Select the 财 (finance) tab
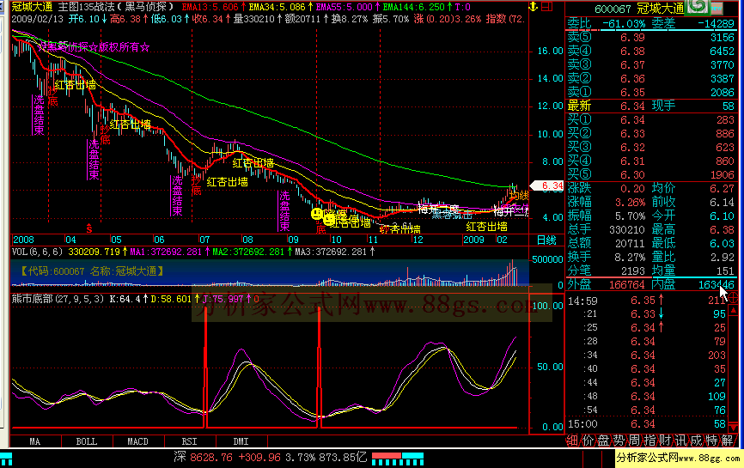This screenshot has height=468, width=744. [x=665, y=441]
